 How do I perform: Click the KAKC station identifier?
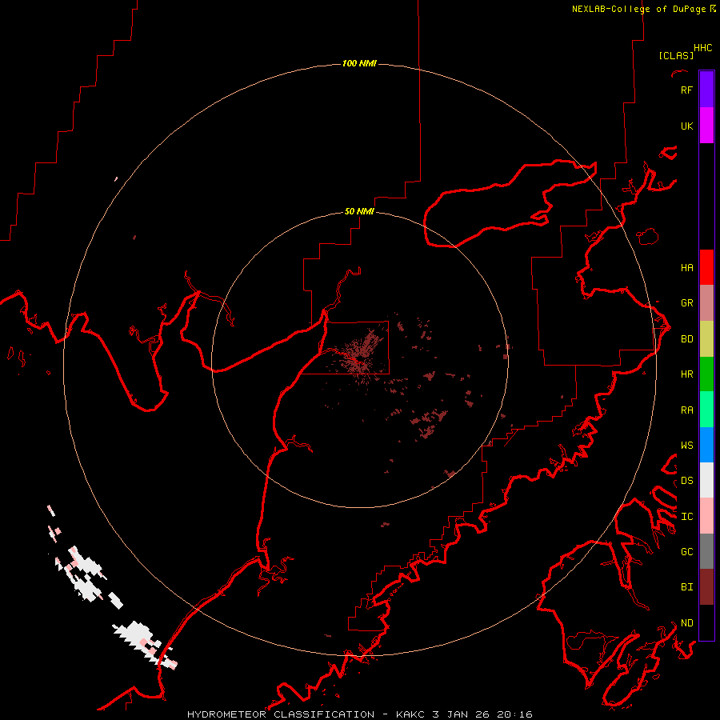click(x=410, y=714)
